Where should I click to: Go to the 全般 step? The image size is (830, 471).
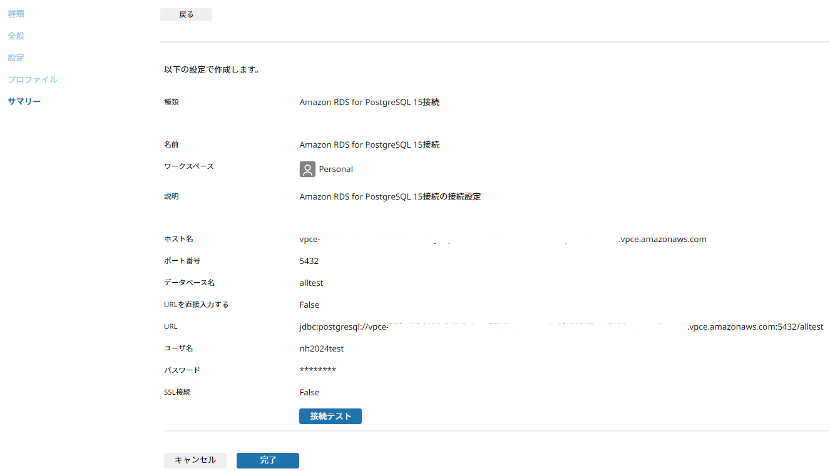click(16, 36)
